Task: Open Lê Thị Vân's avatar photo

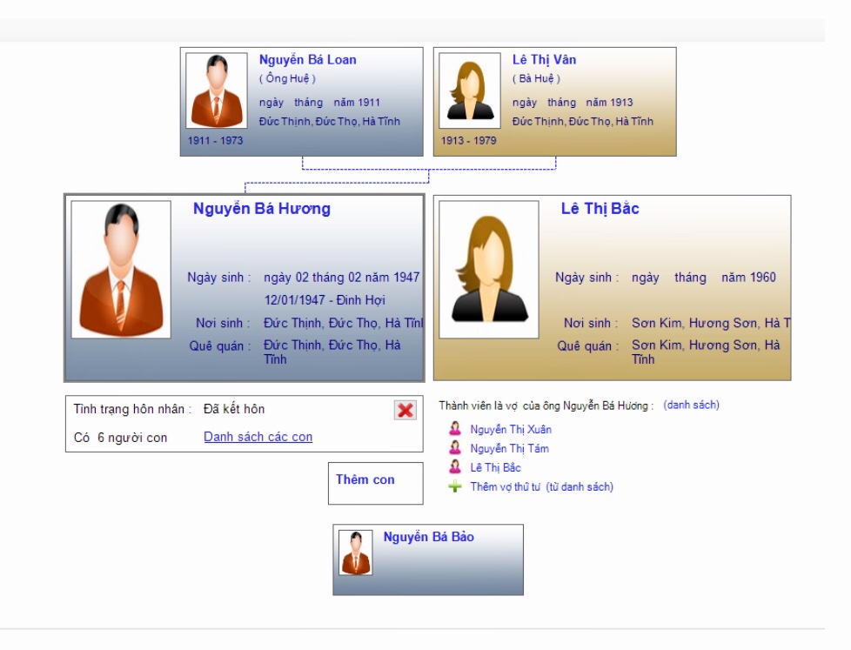Action: (x=470, y=90)
